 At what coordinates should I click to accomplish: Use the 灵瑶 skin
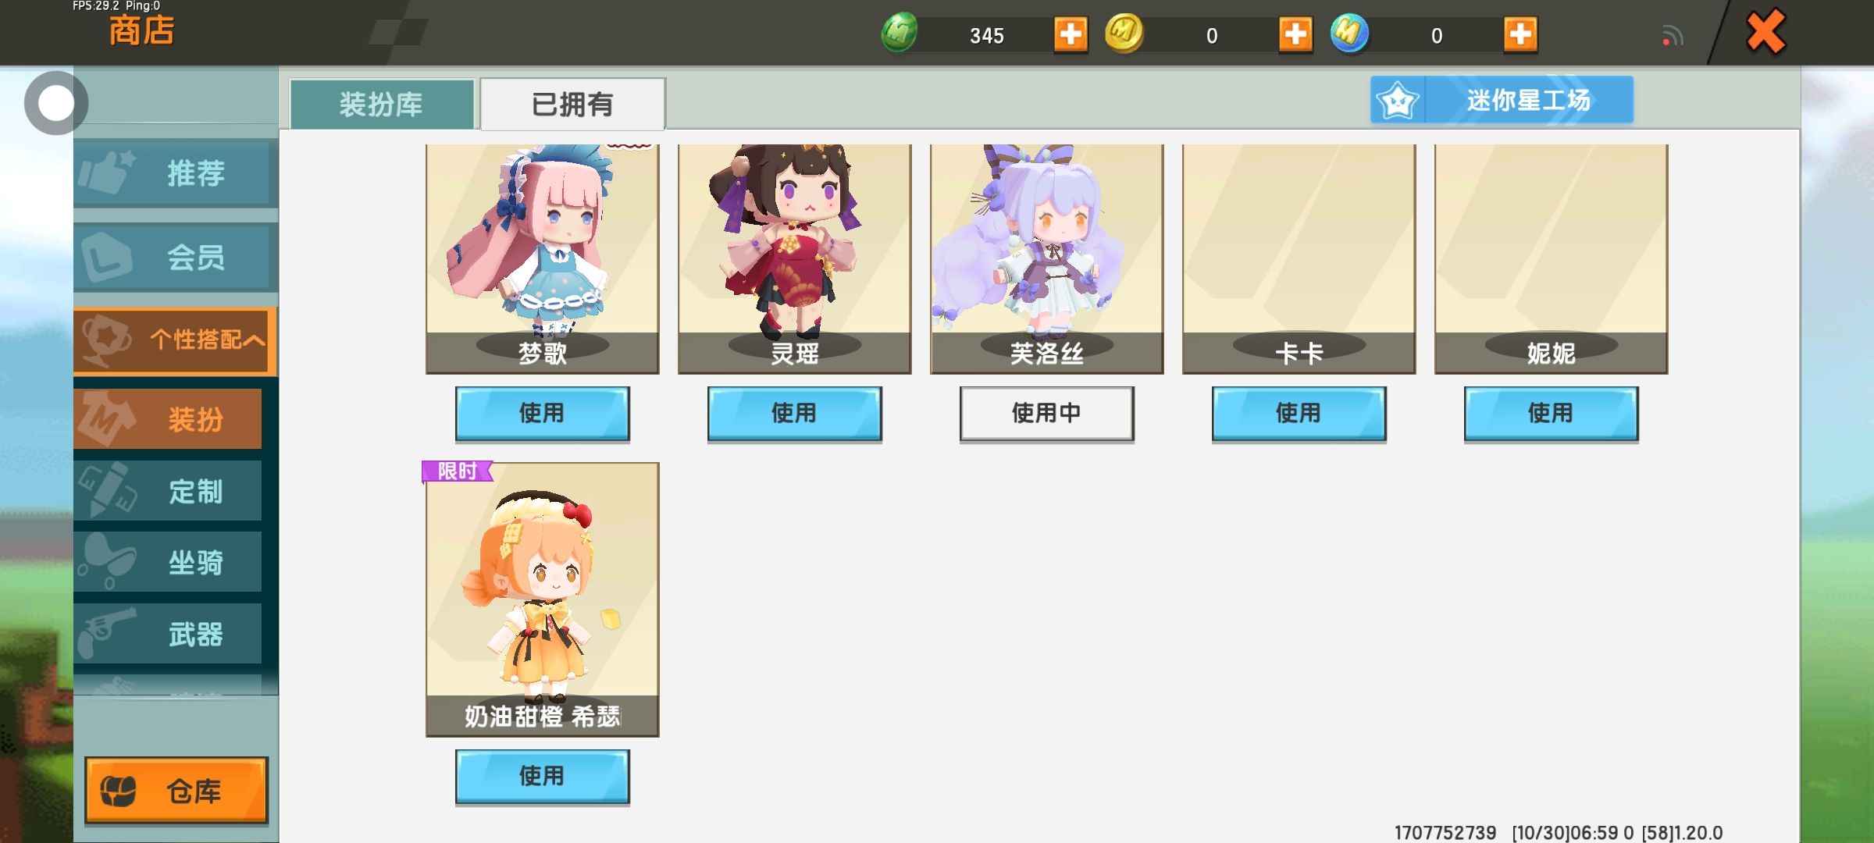click(795, 414)
